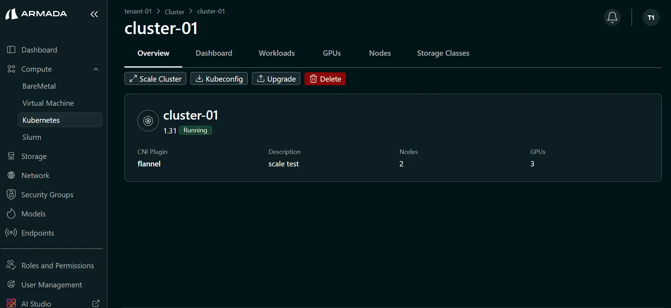
Task: Click the Kubernetes wheel cluster icon
Action: (x=148, y=121)
